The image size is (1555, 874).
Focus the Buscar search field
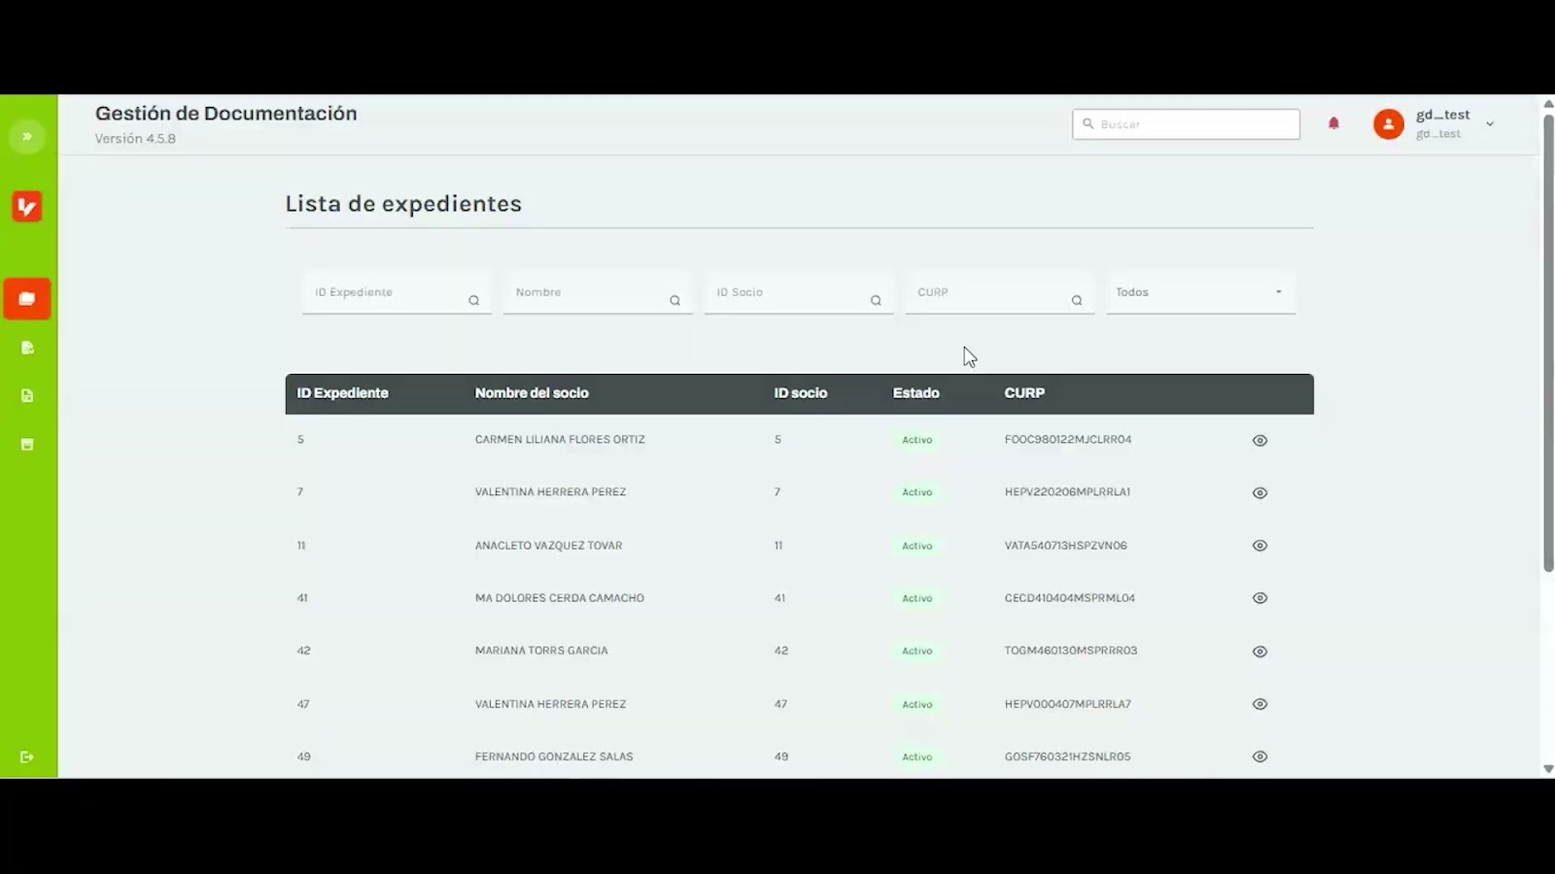[x=1186, y=124]
